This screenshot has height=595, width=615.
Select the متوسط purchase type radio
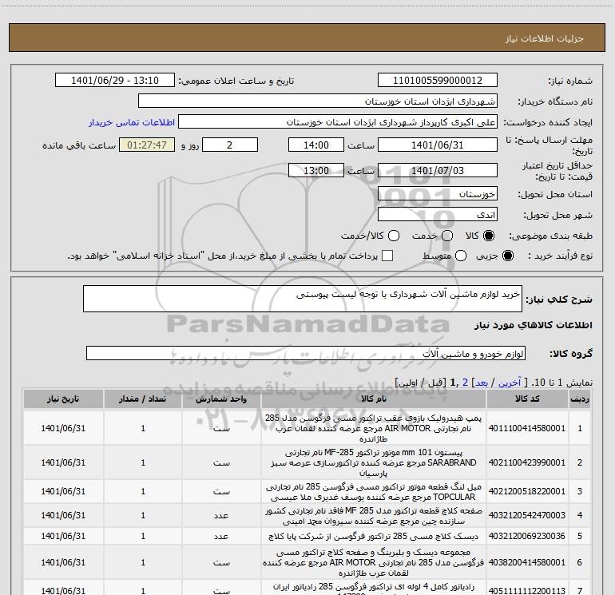[461, 256]
